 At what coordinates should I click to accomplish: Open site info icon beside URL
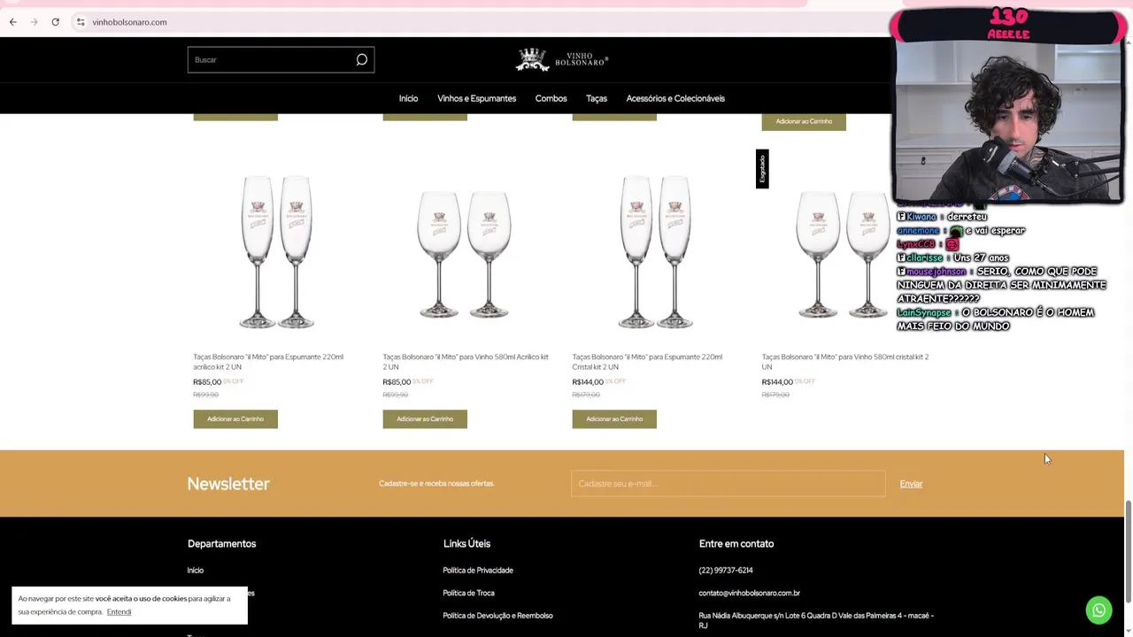(80, 22)
